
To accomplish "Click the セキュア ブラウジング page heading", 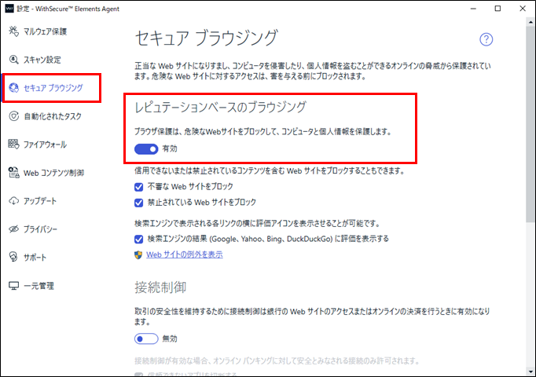I will 207,38.
